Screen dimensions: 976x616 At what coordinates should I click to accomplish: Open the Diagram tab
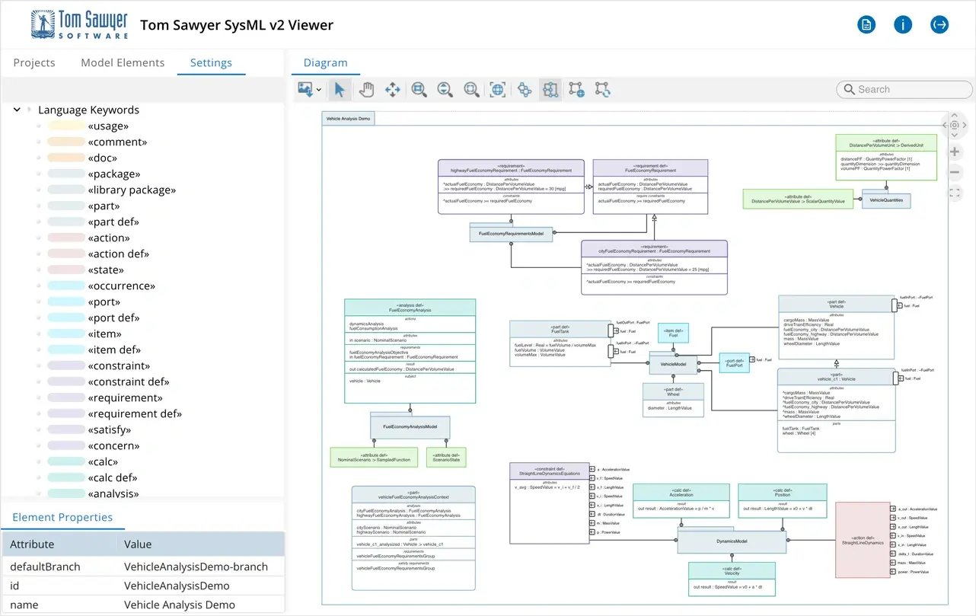(325, 62)
